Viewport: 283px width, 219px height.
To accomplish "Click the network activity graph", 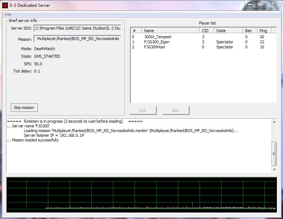I will [x=141, y=195].
